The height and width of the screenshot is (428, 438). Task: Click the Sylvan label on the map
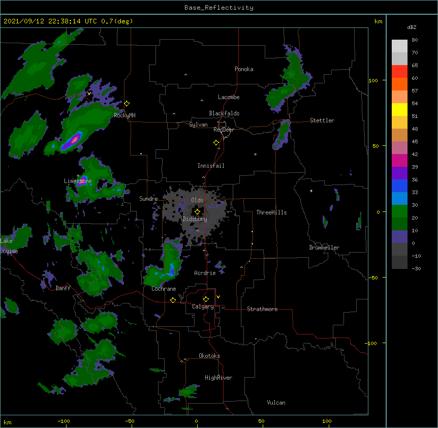(x=198, y=125)
